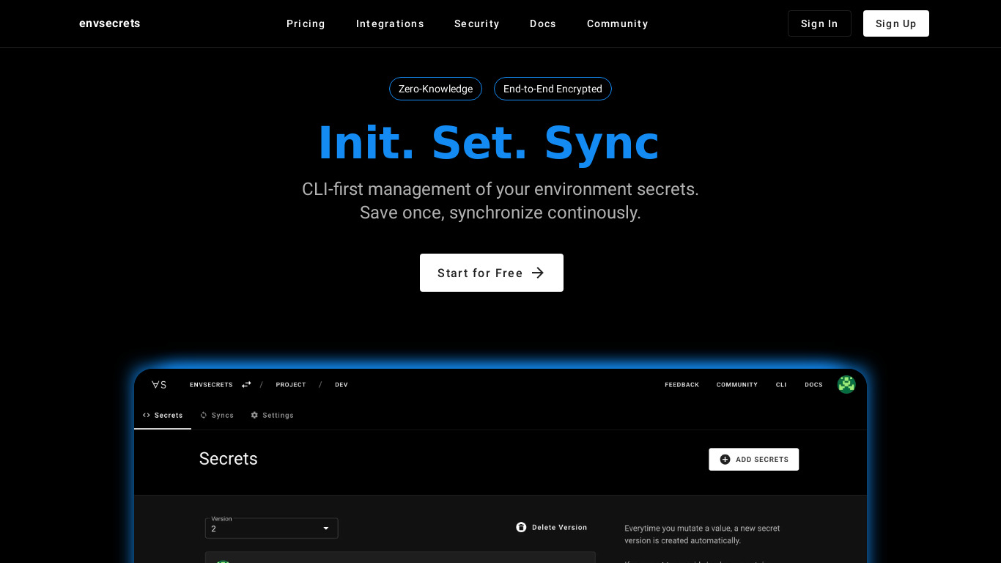Open the Version dropdown
The image size is (1001, 563).
click(272, 528)
